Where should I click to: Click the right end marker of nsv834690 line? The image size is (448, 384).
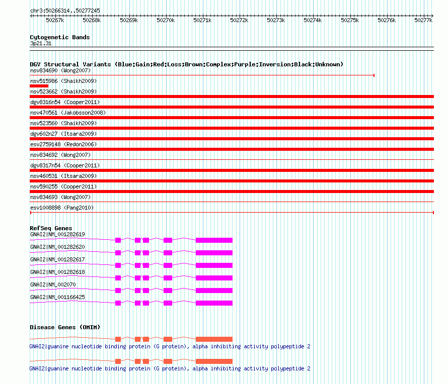[x=374, y=75]
